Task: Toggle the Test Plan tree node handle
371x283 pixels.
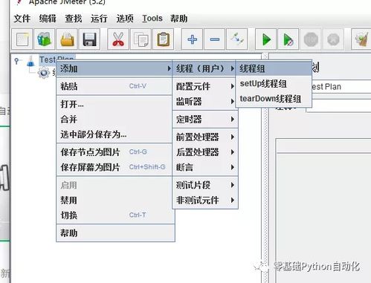Action: (x=16, y=61)
